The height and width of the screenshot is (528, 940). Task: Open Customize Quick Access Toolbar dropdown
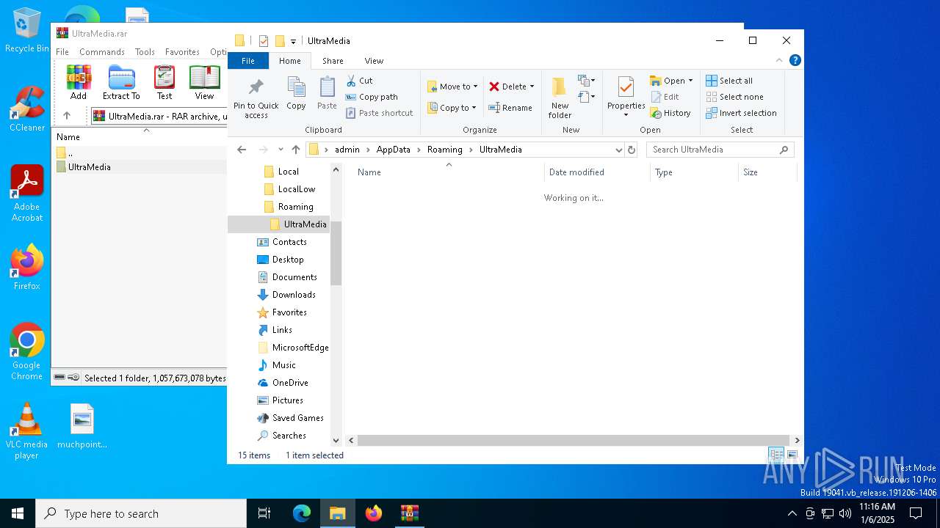point(293,41)
